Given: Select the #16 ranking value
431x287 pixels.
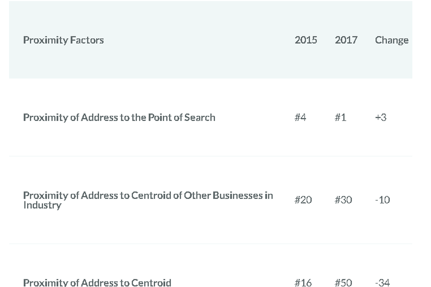Looking at the screenshot, I should point(303,283).
